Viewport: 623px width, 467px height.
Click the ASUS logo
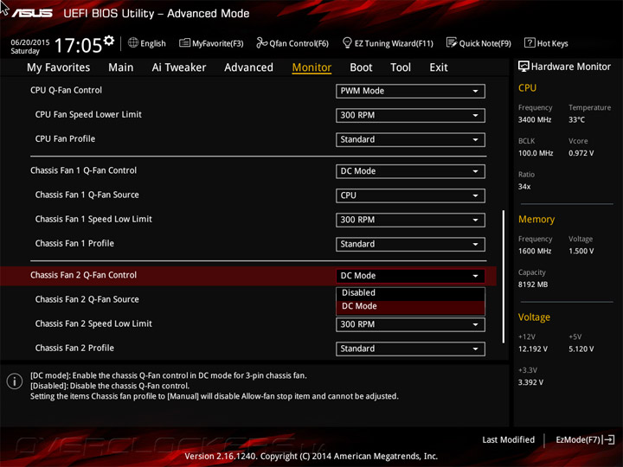pyautogui.click(x=32, y=13)
